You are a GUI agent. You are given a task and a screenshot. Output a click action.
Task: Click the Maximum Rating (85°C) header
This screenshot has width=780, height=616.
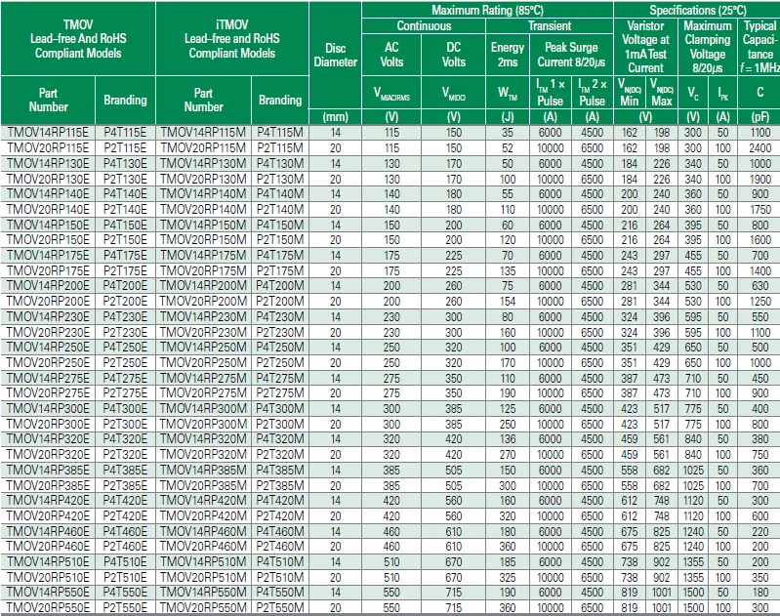pos(487,9)
